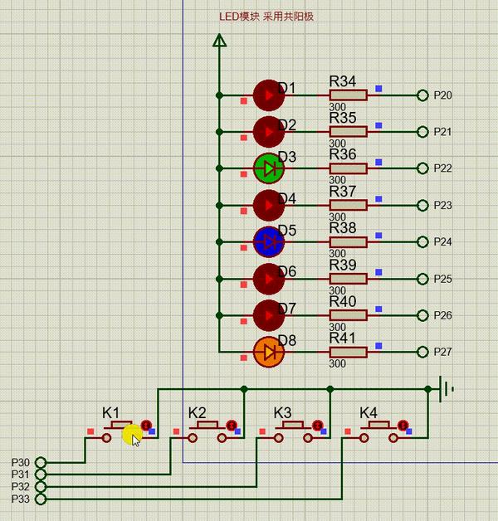498x521 pixels.
Task: Toggle K2 latch red actuator dot
Action: pyautogui.click(x=232, y=425)
